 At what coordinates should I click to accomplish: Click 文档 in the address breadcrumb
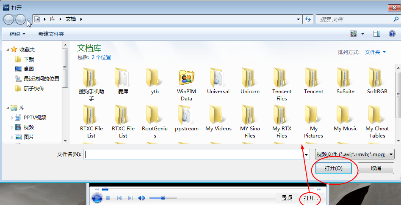coord(71,19)
